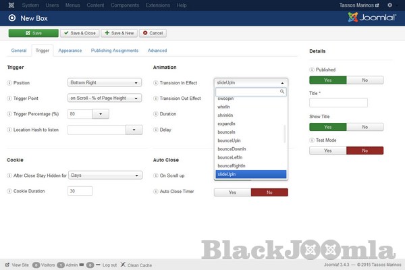
Task: Click the info icon next to Cookie Duration
Action: click(x=9, y=191)
